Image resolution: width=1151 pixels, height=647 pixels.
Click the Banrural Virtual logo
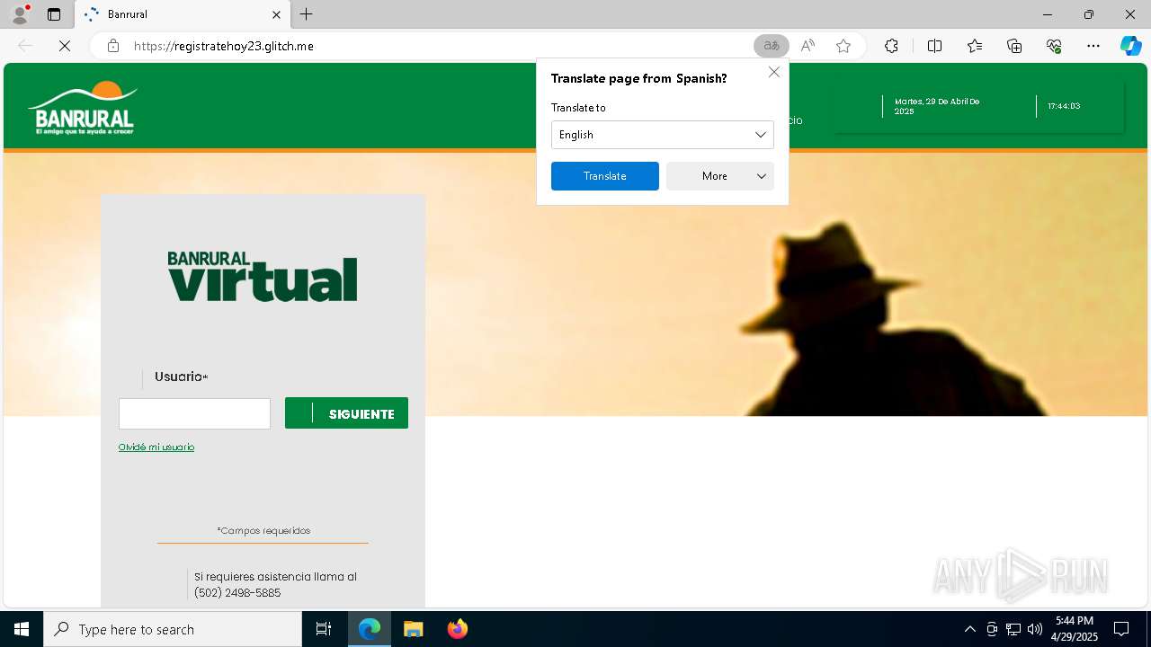click(x=263, y=276)
